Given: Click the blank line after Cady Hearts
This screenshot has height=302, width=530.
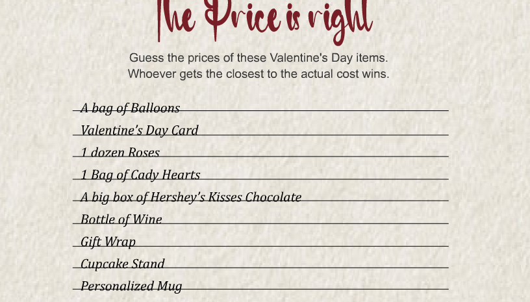Looking at the screenshot, I should click(x=324, y=179).
